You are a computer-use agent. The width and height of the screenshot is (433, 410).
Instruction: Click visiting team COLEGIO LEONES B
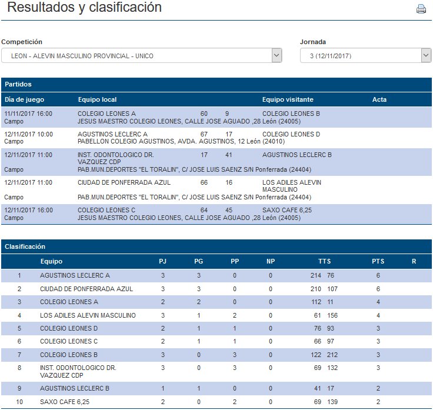tap(291, 114)
